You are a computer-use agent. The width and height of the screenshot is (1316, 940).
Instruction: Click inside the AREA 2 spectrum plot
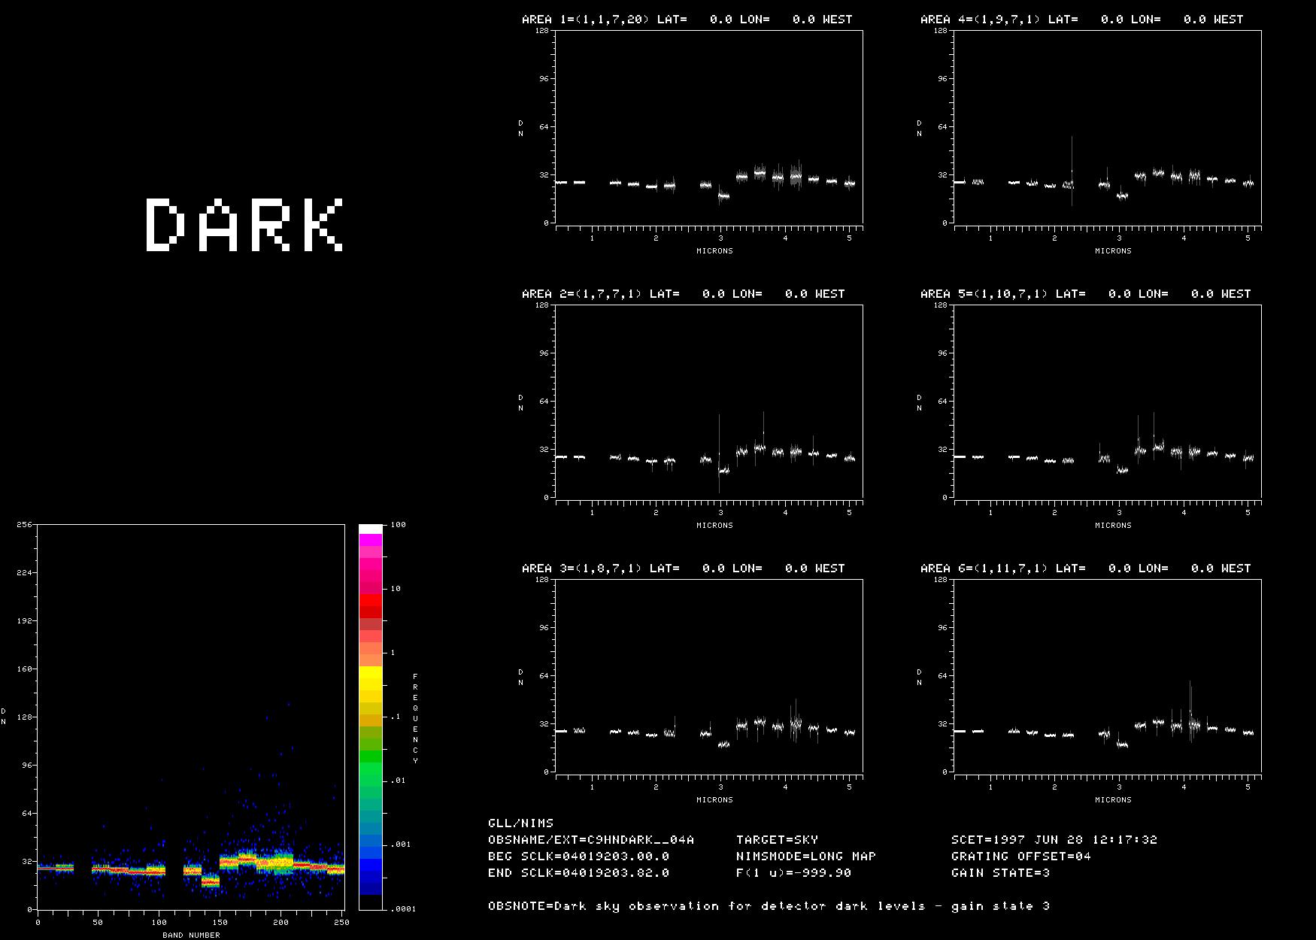(709, 402)
